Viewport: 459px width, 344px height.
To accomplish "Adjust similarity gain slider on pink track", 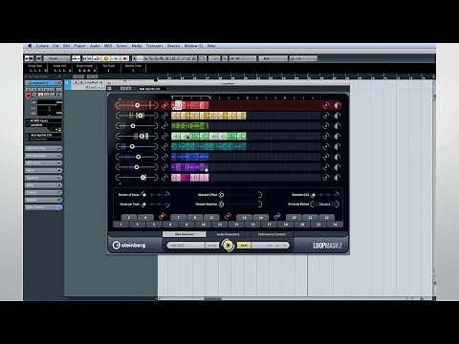I will tap(137, 178).
